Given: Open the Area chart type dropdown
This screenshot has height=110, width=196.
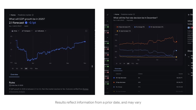Looking at the screenshot, I should coord(15,31).
